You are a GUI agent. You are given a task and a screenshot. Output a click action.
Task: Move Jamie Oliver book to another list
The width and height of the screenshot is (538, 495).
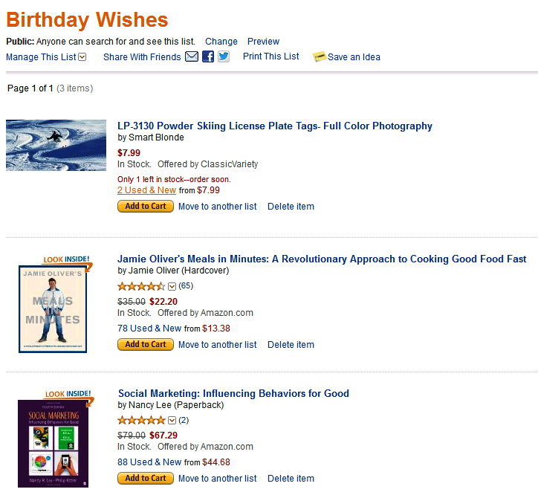pyautogui.click(x=218, y=345)
